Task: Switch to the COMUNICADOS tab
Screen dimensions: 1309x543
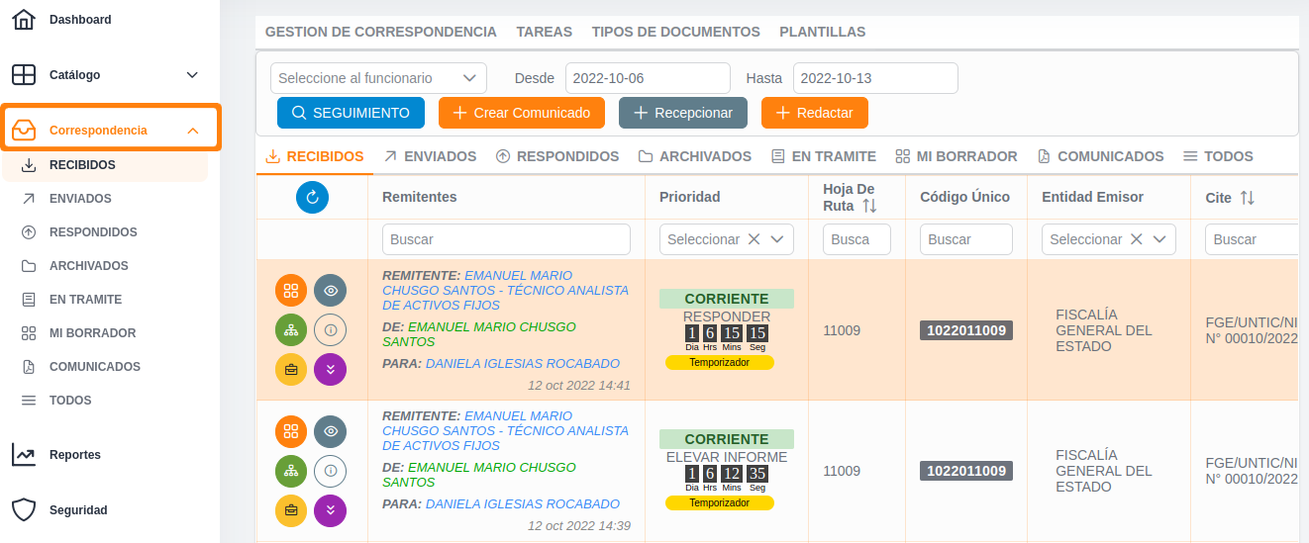Action: coord(1100,156)
